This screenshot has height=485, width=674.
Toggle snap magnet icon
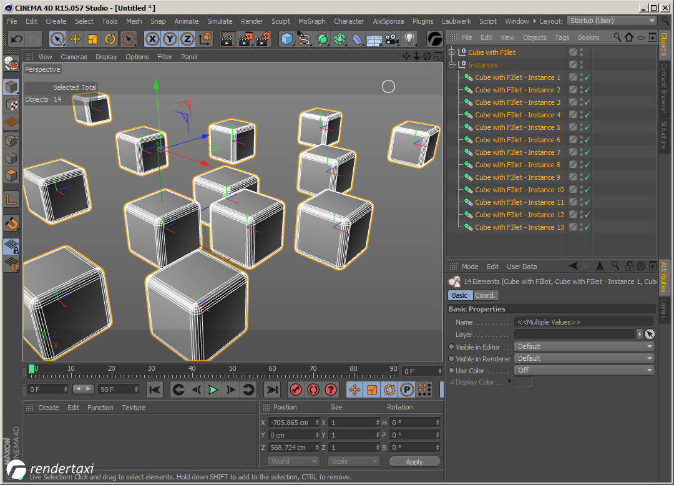[x=11, y=223]
